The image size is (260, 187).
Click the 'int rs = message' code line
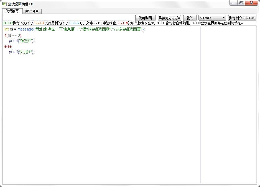click(74, 29)
